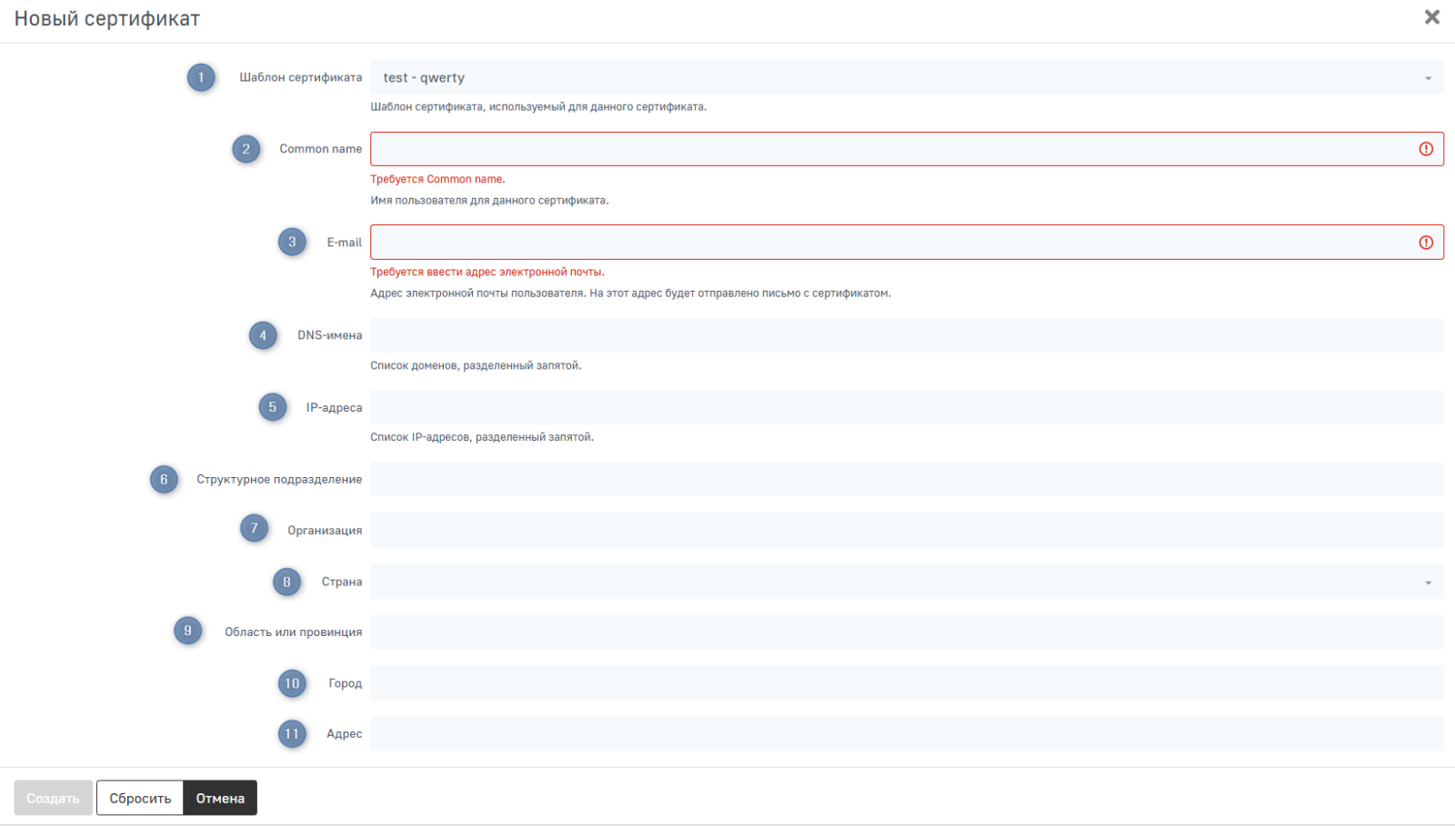
Task: Open the Шаблон сертификата dropdown
Action: (x=906, y=78)
